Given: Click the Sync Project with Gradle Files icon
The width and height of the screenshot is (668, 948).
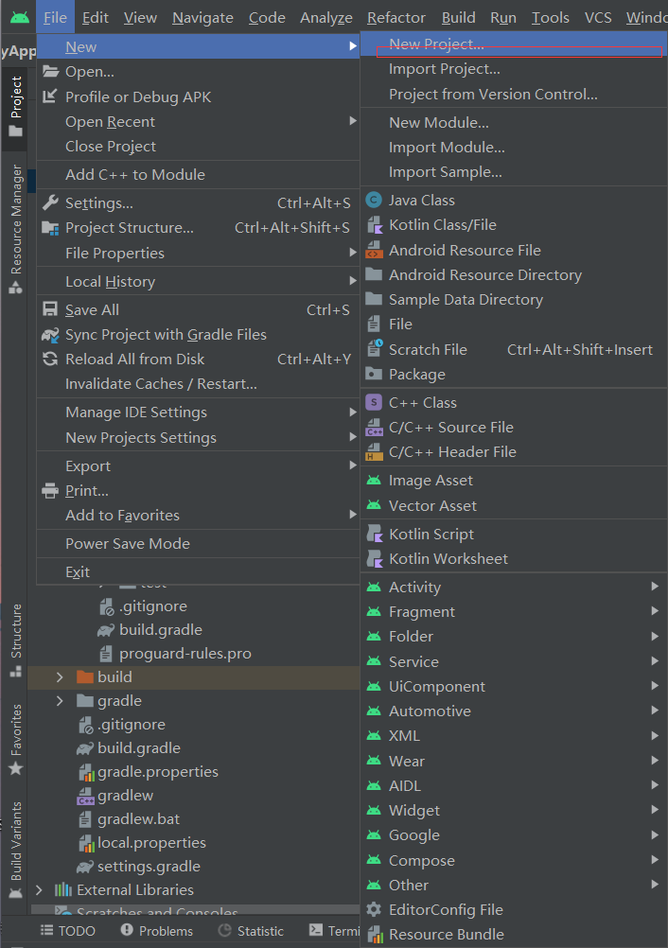Looking at the screenshot, I should click(x=49, y=335).
